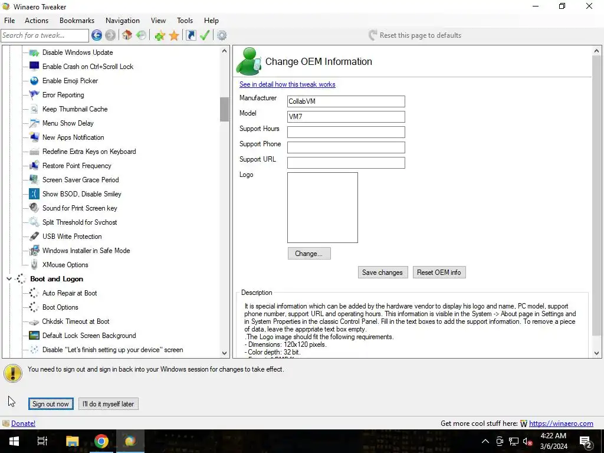This screenshot has height=453, width=604.
Task: Click the Default Lock Screen Background icon
Action: click(34, 336)
